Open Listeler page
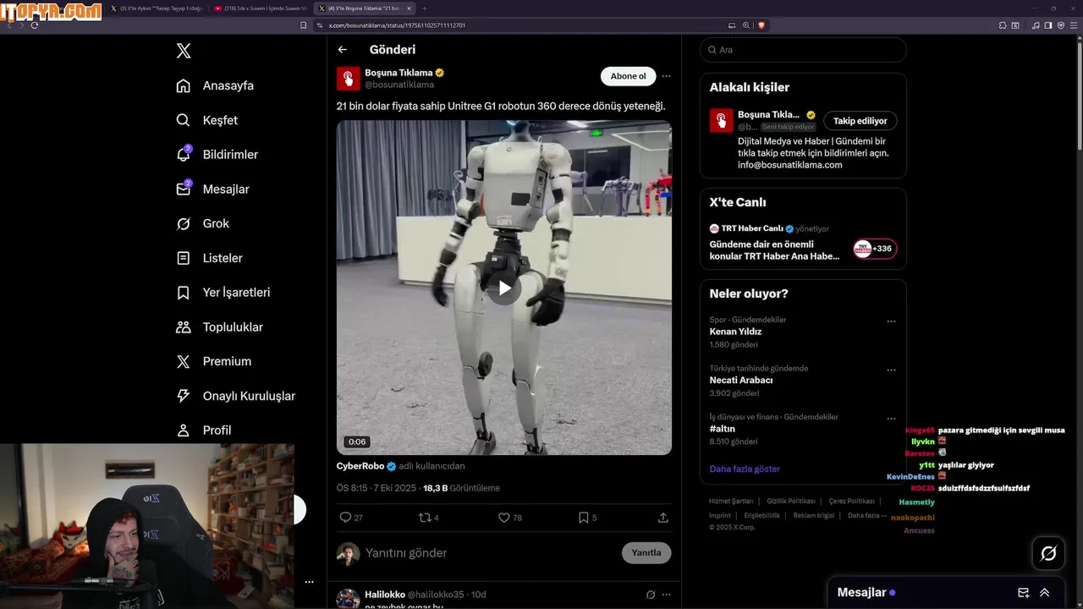 click(209, 258)
